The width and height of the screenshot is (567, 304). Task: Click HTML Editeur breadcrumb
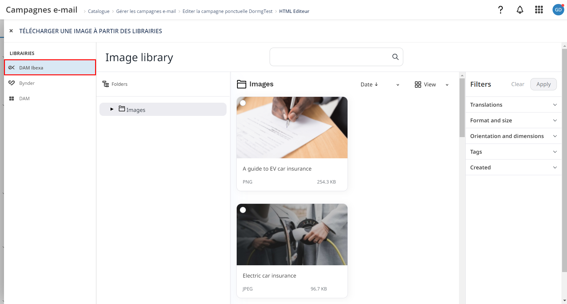[294, 11]
